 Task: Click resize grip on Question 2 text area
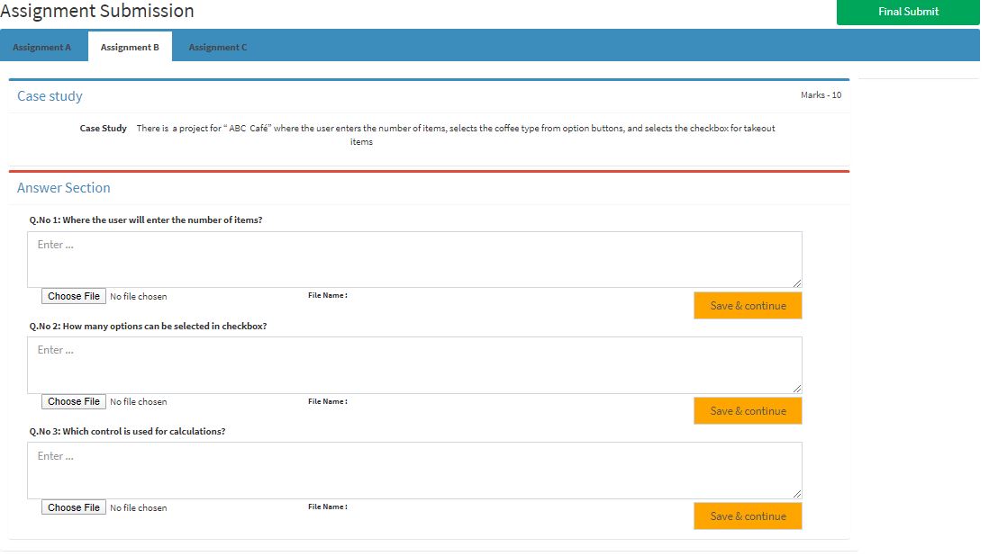(796, 388)
